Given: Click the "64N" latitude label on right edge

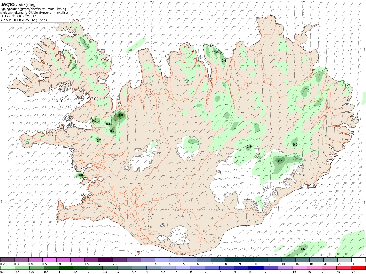Looking at the screenshot, I should [365, 202].
